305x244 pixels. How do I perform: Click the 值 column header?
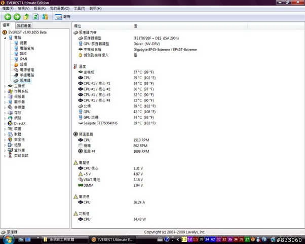click(189, 26)
